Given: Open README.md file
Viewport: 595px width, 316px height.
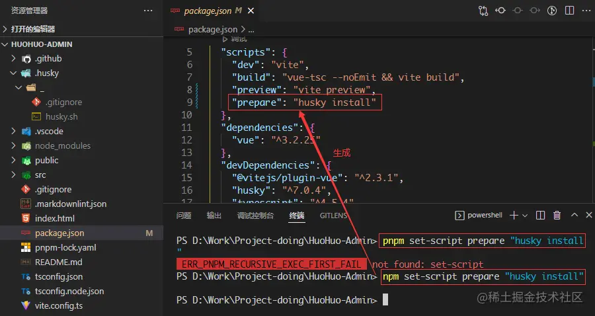Looking at the screenshot, I should tap(58, 262).
